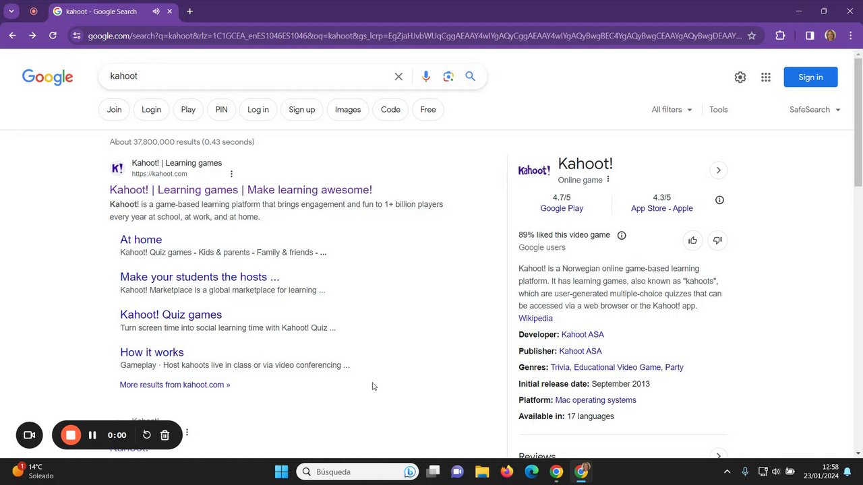This screenshot has width=863, height=485.
Task: Pause the screen recording
Action: (92, 435)
